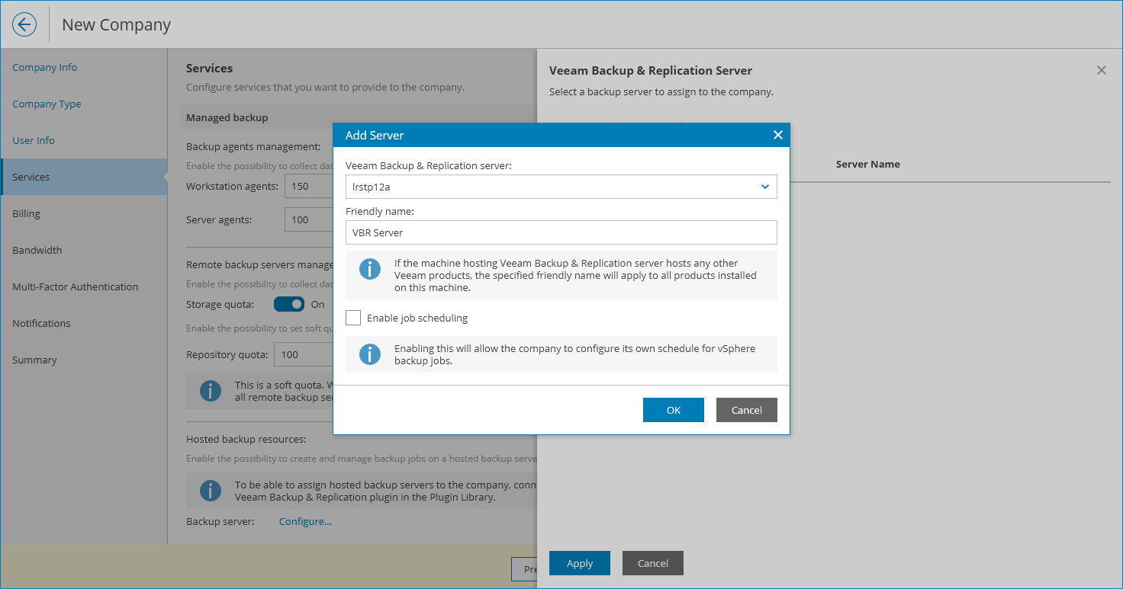The width and height of the screenshot is (1123, 589).
Task: Toggle the Storage quota switch
Action: (x=289, y=304)
